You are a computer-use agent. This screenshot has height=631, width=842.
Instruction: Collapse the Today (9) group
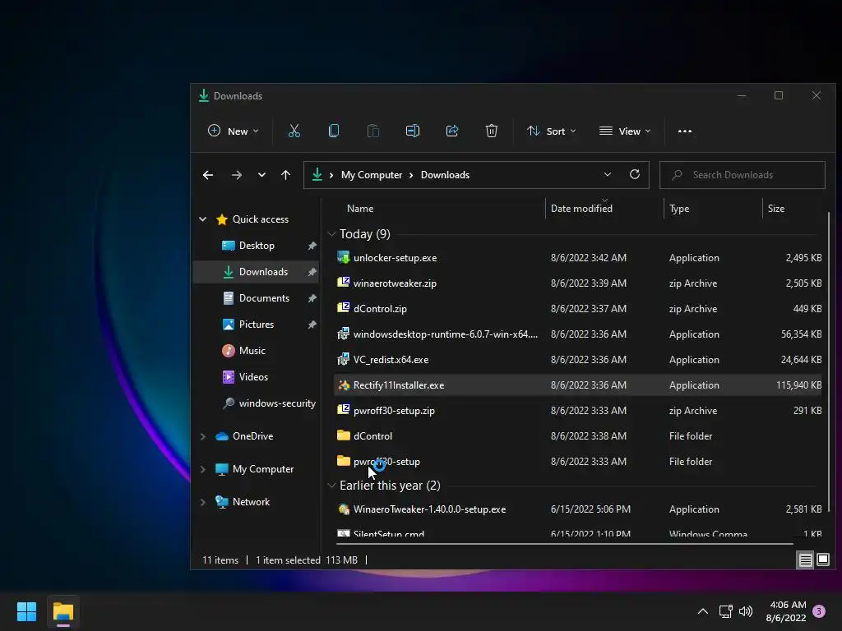[332, 234]
